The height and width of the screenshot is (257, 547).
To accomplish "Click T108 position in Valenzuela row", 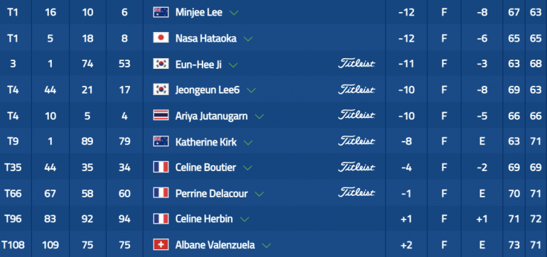I will tap(13, 245).
